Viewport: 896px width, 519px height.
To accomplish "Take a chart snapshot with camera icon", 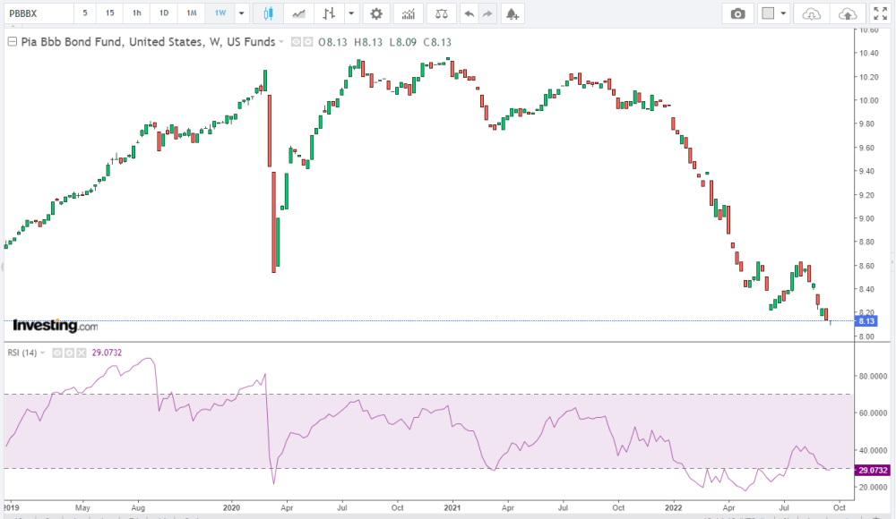I will point(737,13).
